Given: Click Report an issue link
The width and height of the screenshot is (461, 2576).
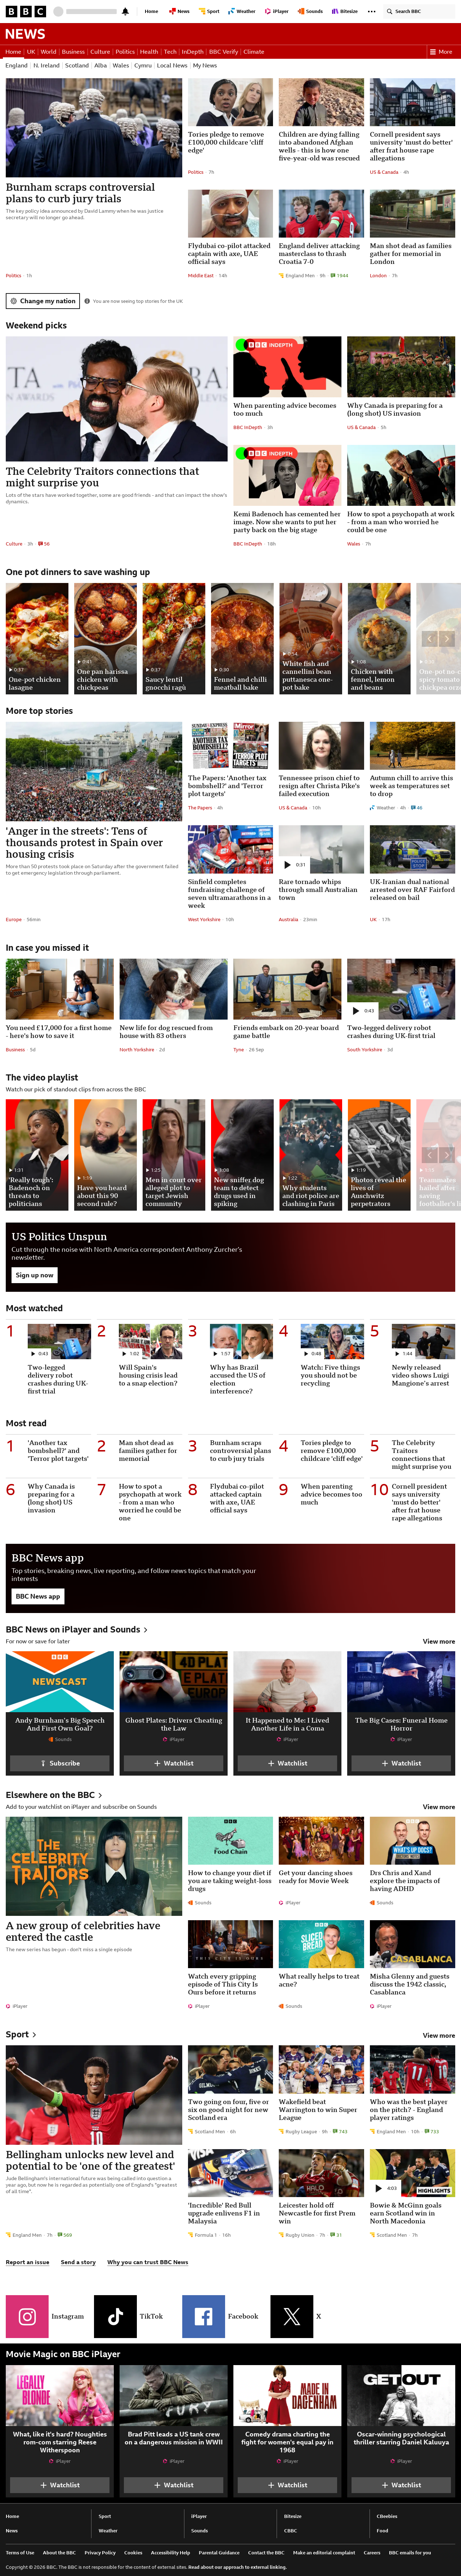Looking at the screenshot, I should click(27, 2262).
